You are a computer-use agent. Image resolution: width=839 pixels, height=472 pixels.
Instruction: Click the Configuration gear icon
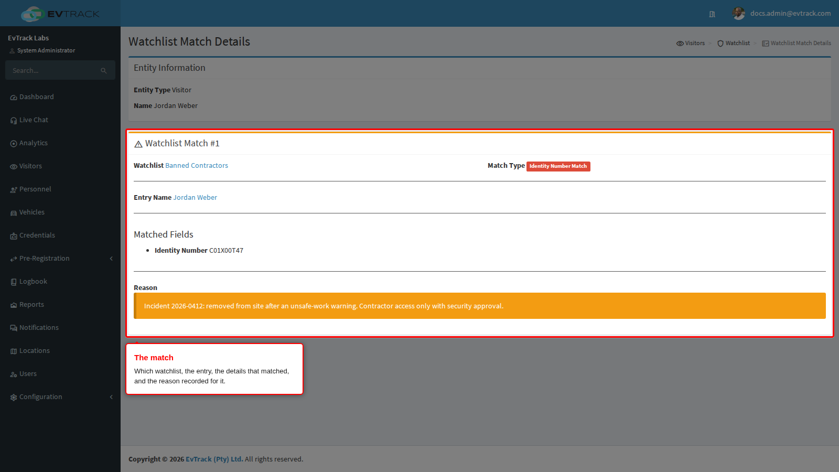pyautogui.click(x=14, y=398)
